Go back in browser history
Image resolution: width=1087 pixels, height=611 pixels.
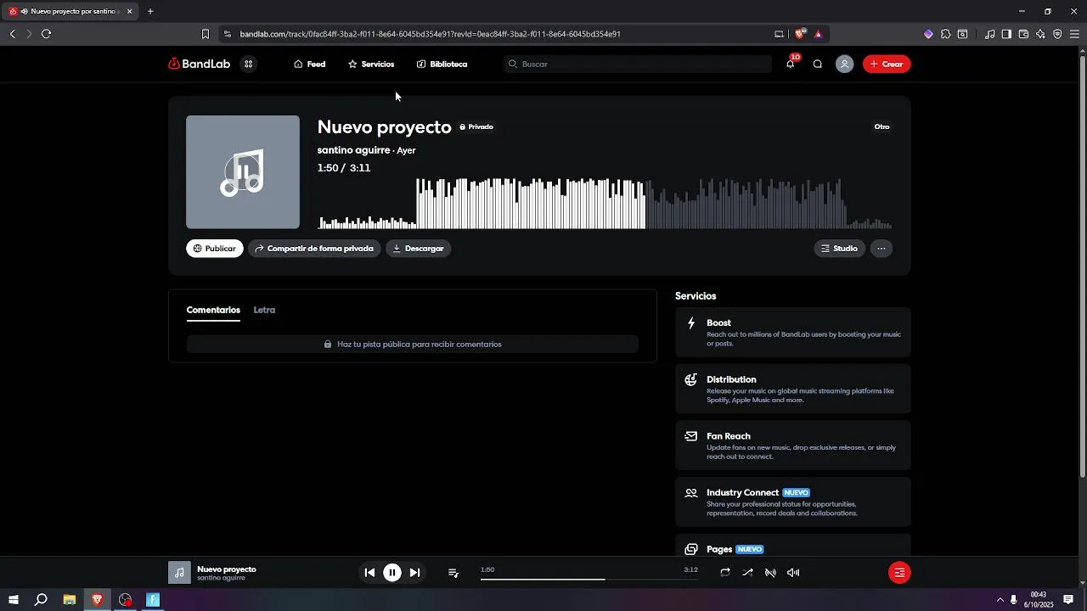12,34
